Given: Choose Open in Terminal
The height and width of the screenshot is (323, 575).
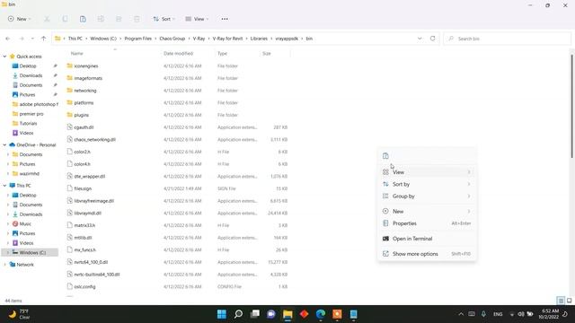Looking at the screenshot, I should click(x=427, y=239).
